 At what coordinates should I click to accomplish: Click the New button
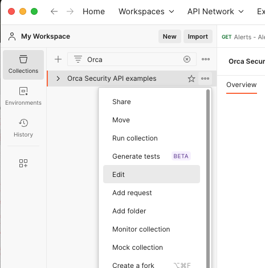pyautogui.click(x=170, y=36)
